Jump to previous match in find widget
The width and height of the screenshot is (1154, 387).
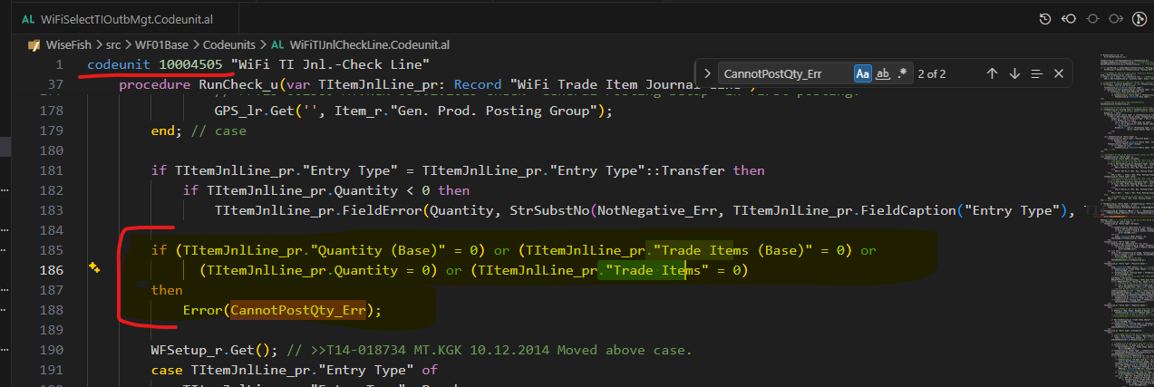pyautogui.click(x=992, y=73)
